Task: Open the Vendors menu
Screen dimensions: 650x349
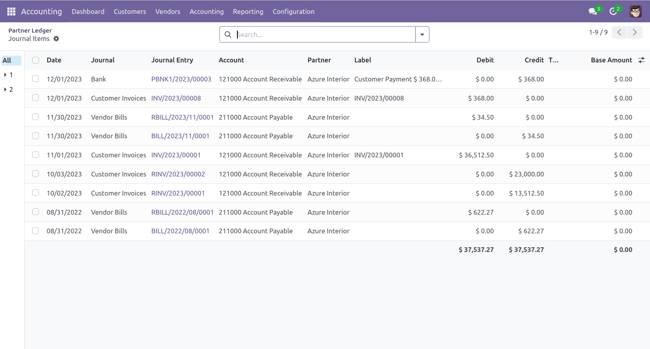Action: tap(168, 12)
